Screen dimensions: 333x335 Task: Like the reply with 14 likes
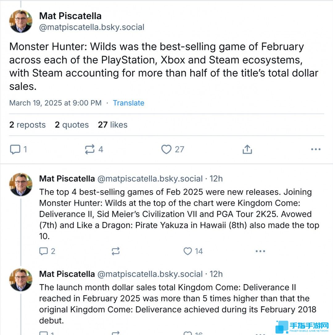tap(193, 251)
